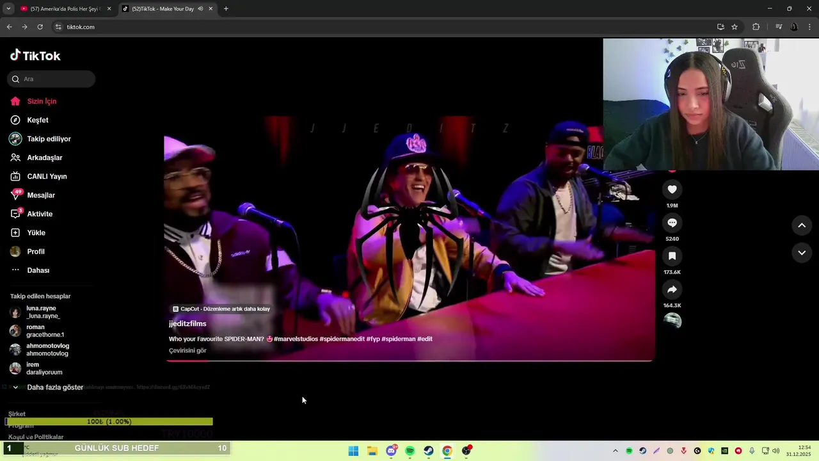Open Spotify from taskbar
Image resolution: width=819 pixels, height=461 pixels.
(x=409, y=451)
